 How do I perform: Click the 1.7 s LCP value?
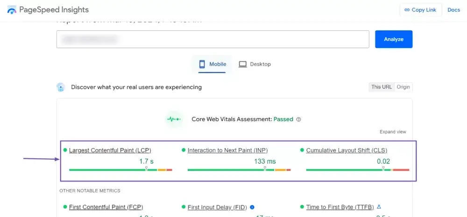point(147,162)
